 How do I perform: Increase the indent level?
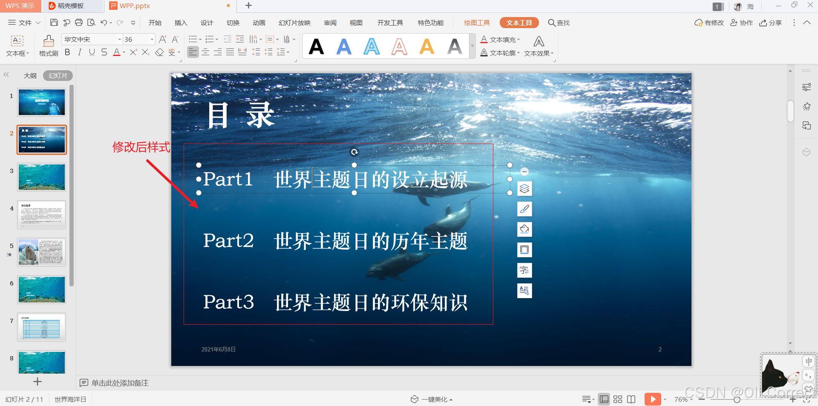click(x=240, y=39)
